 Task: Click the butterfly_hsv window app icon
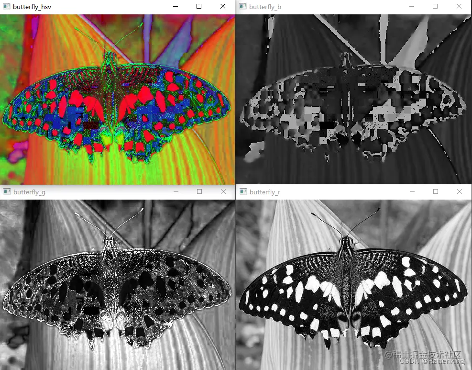click(x=6, y=6)
